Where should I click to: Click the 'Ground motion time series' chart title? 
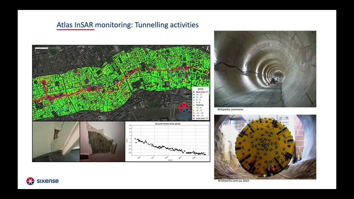[168, 124]
